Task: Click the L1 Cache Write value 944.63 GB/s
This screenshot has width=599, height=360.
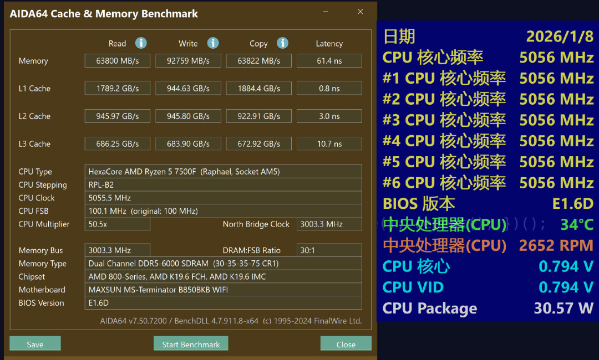Action: click(x=188, y=89)
